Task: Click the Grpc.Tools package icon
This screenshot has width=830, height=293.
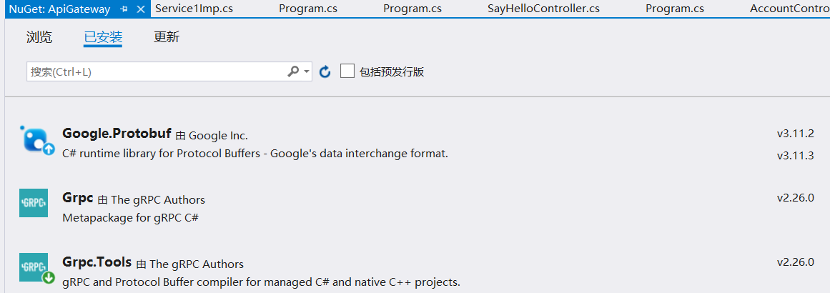Action: [x=34, y=267]
